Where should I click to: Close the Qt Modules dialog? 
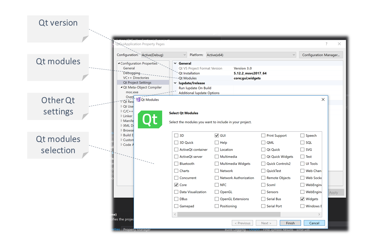point(323,100)
